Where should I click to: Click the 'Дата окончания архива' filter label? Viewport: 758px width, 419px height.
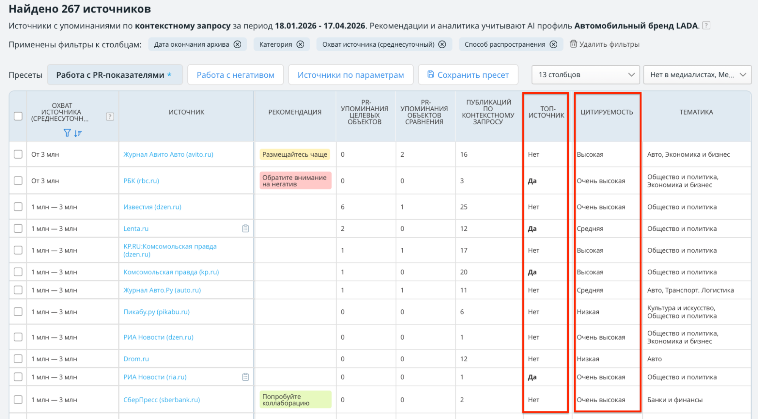click(191, 44)
